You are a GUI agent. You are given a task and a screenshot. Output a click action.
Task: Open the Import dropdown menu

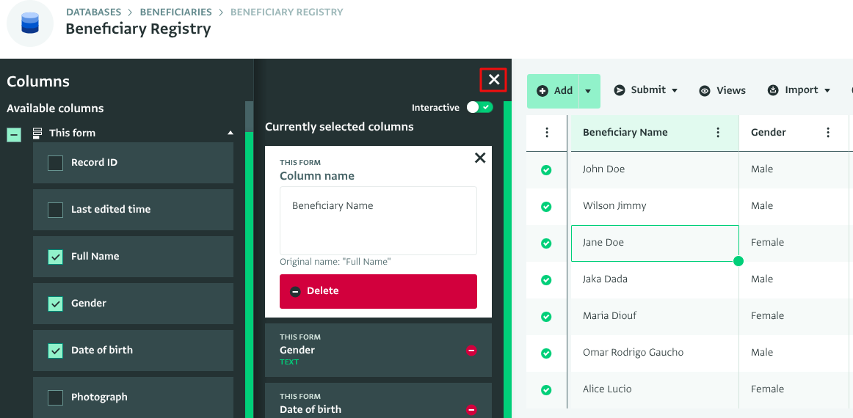click(x=799, y=90)
